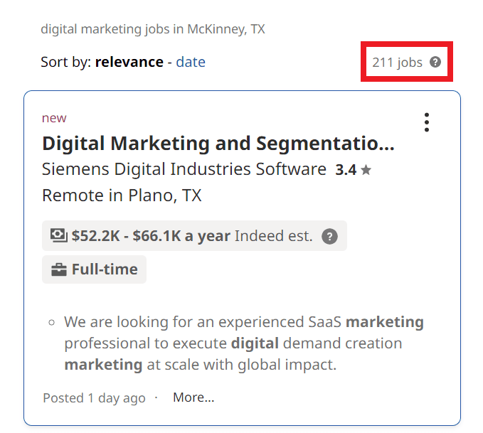Sort results by date
The width and height of the screenshot is (483, 433).
(x=191, y=62)
